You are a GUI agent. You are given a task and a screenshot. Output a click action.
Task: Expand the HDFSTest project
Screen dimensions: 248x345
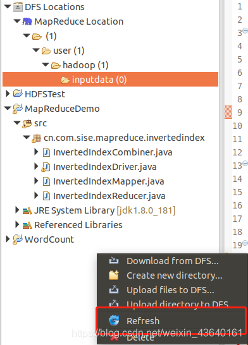[8, 94]
